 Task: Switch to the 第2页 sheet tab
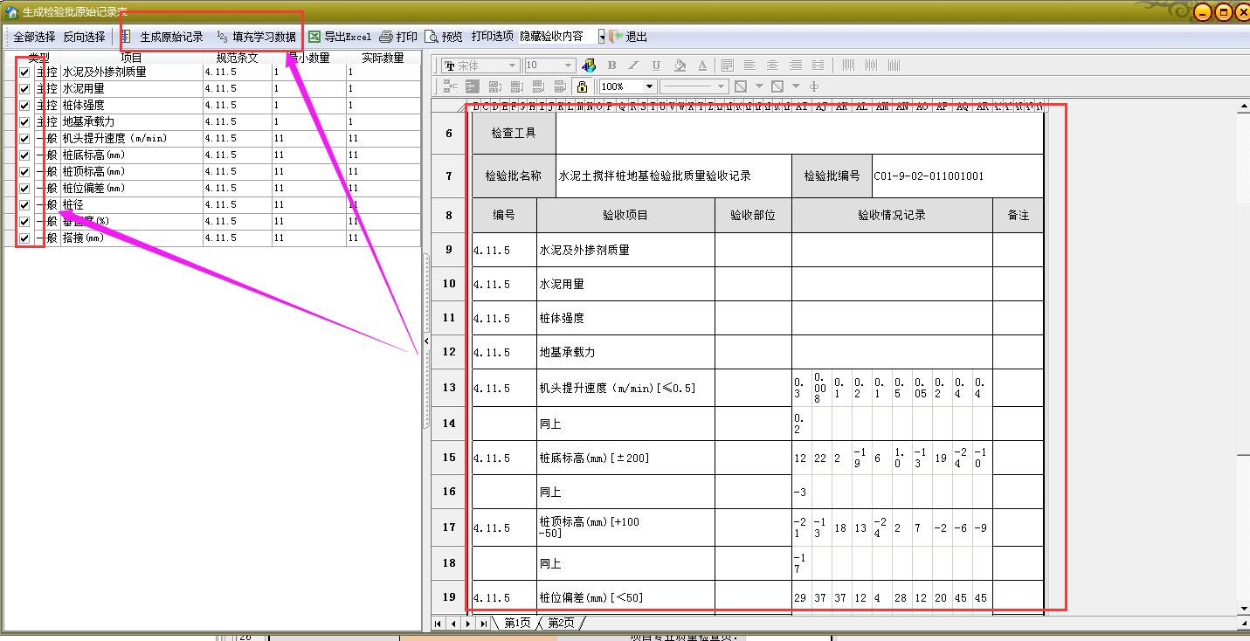coord(561,623)
